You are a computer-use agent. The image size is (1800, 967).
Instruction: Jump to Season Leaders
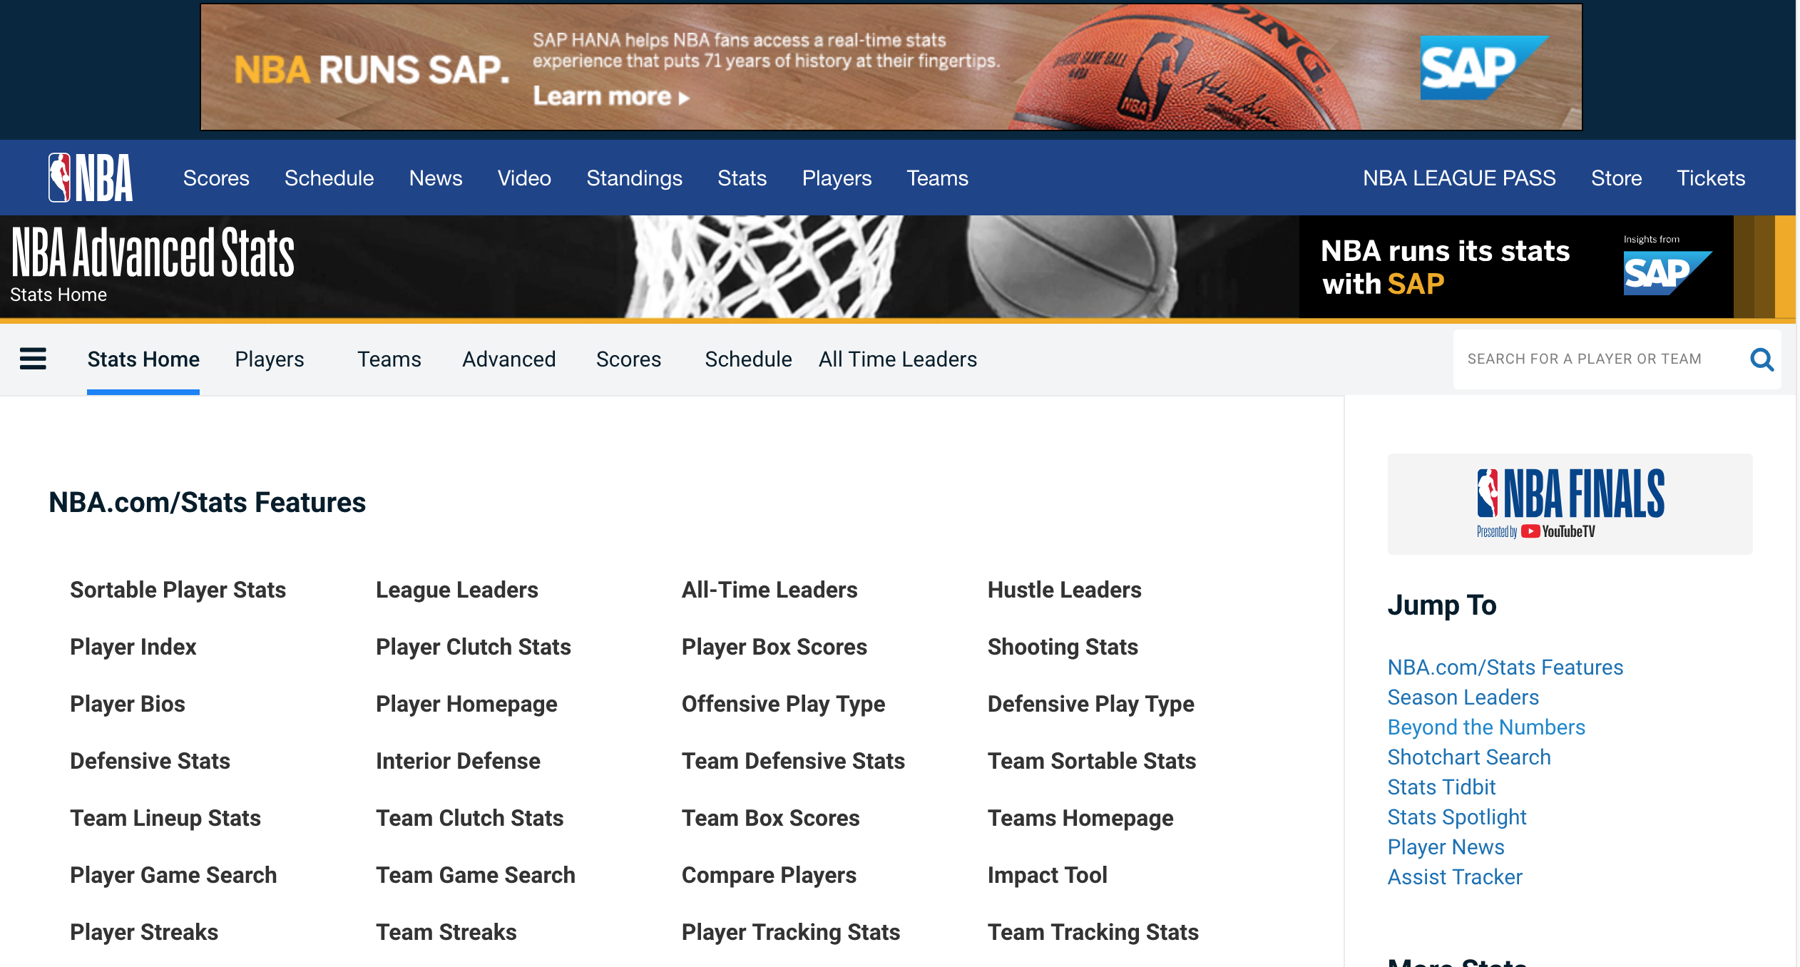(x=1463, y=697)
